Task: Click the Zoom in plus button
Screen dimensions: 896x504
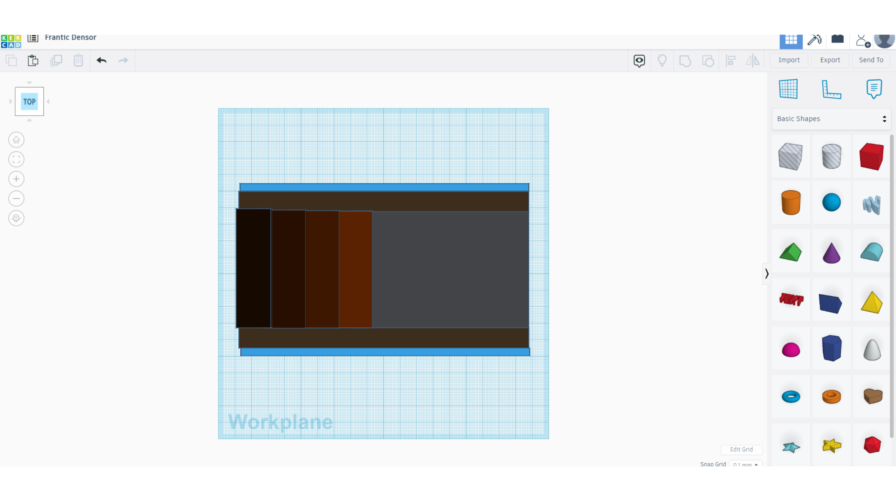Action: [x=16, y=179]
